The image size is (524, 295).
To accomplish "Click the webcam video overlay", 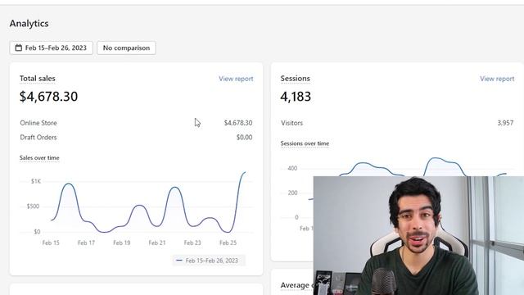I will coord(418,235).
